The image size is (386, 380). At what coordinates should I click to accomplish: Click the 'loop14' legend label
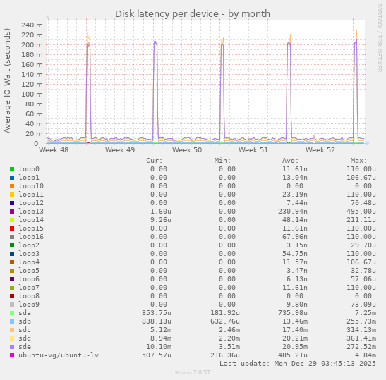(31, 220)
